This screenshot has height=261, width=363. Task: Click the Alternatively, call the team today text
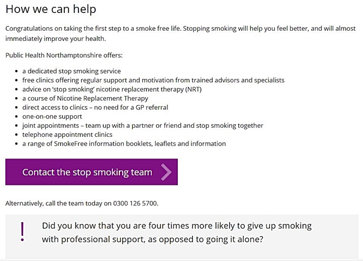pyautogui.click(x=58, y=203)
